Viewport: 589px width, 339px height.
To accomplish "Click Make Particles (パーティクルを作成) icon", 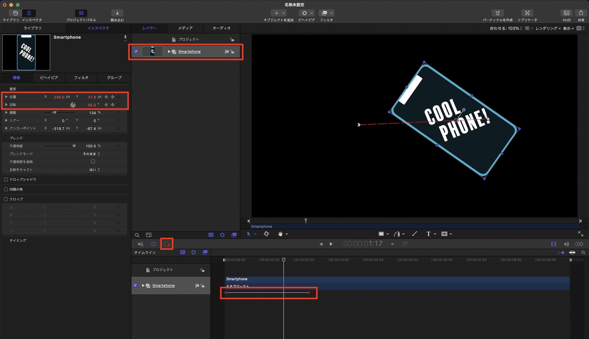I will (497, 13).
